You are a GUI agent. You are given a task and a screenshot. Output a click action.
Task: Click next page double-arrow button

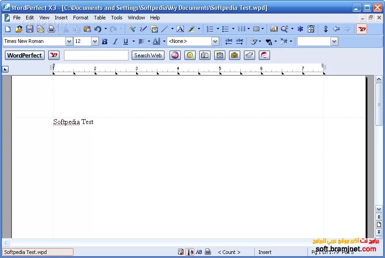click(x=379, y=232)
